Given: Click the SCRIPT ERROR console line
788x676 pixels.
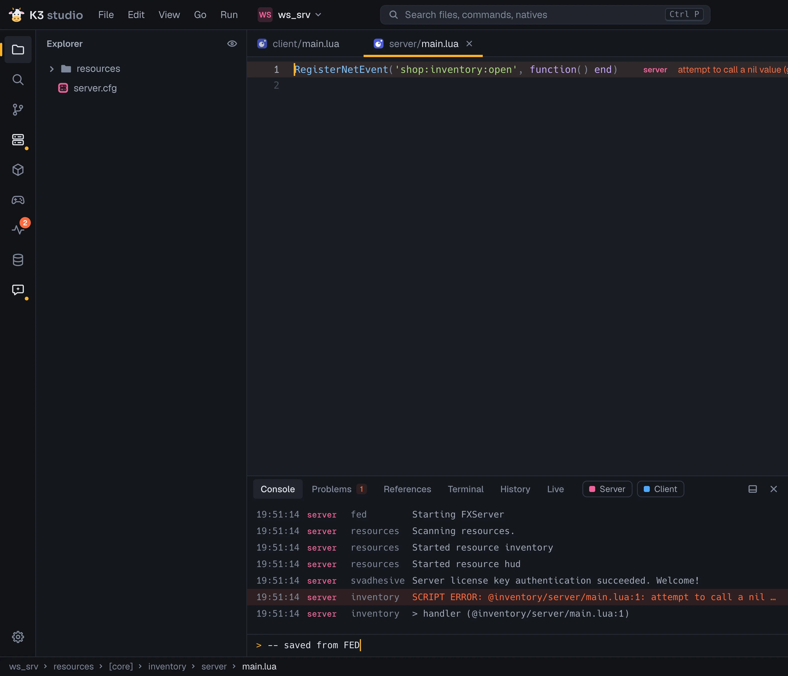Looking at the screenshot, I should pos(517,597).
